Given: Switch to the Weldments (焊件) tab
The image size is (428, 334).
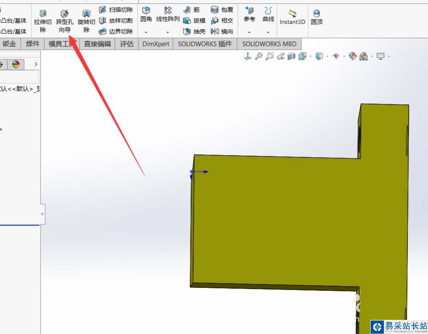Looking at the screenshot, I should coord(33,44).
